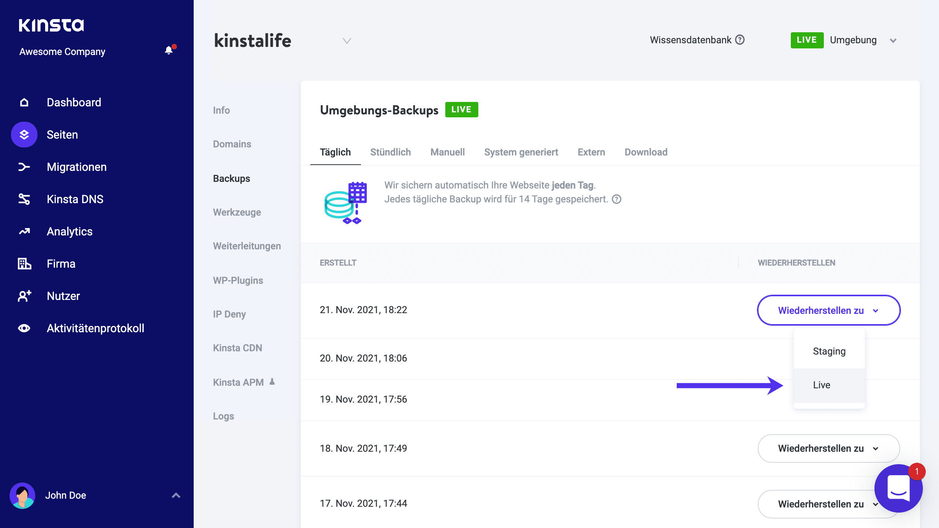Click the Kinsta DNS icon
Viewport: 939px width, 528px height.
point(24,199)
